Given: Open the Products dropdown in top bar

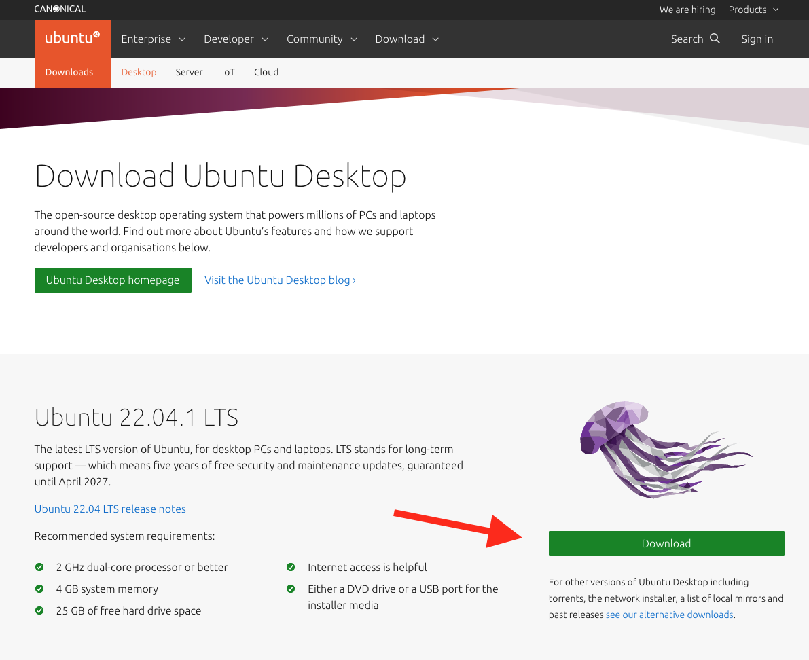Looking at the screenshot, I should tap(753, 10).
